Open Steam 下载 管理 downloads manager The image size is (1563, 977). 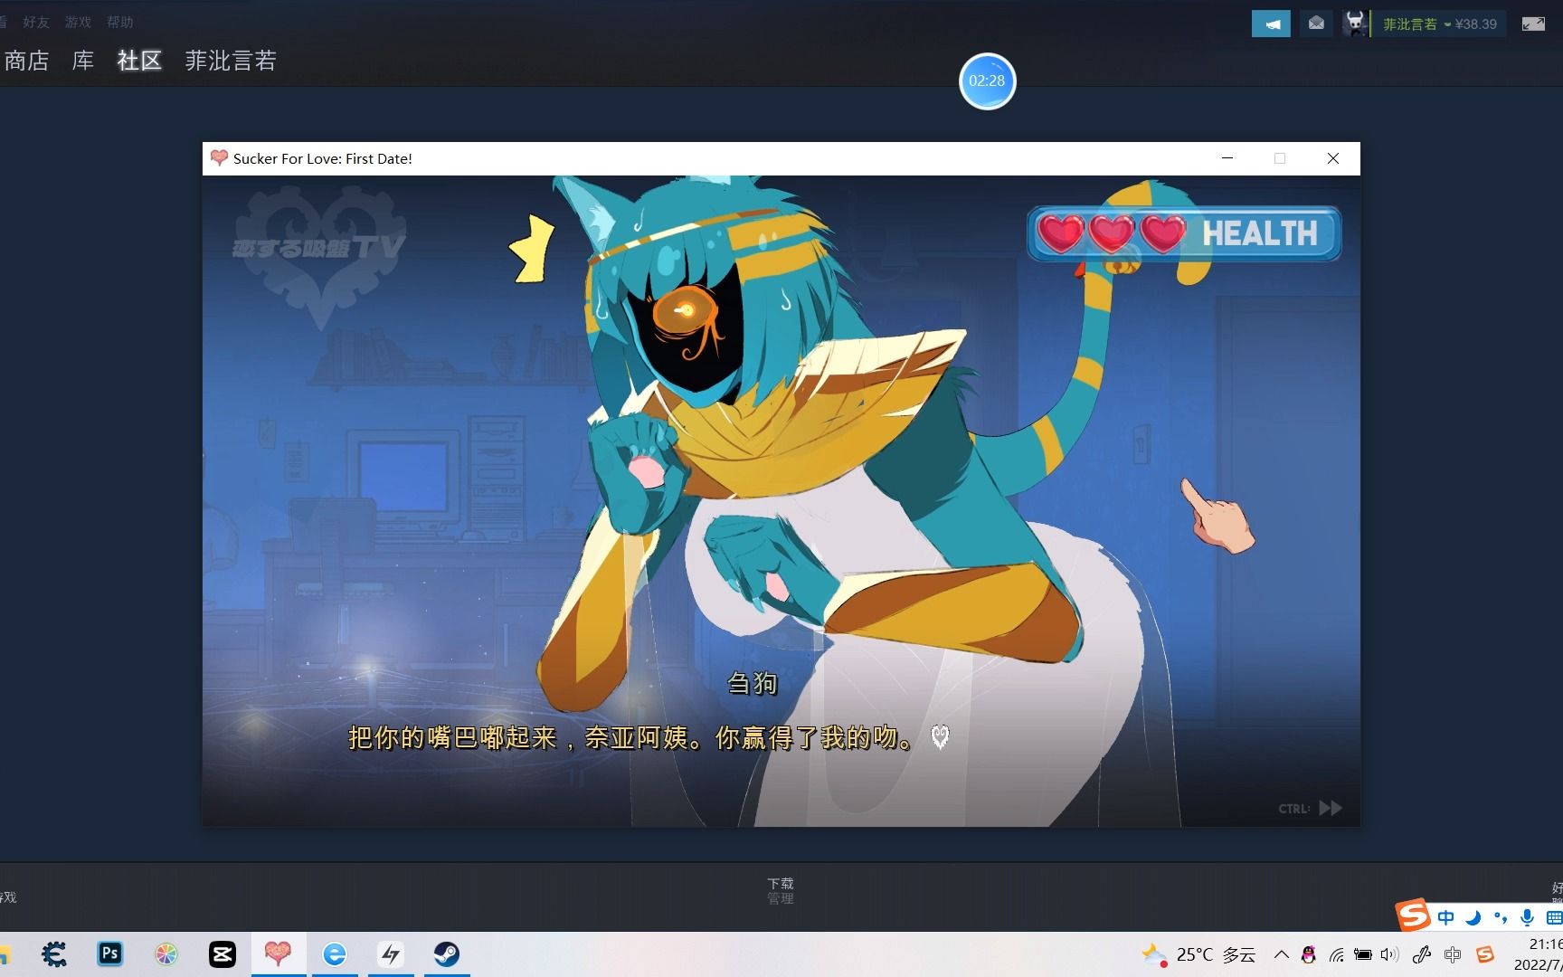pos(780,890)
